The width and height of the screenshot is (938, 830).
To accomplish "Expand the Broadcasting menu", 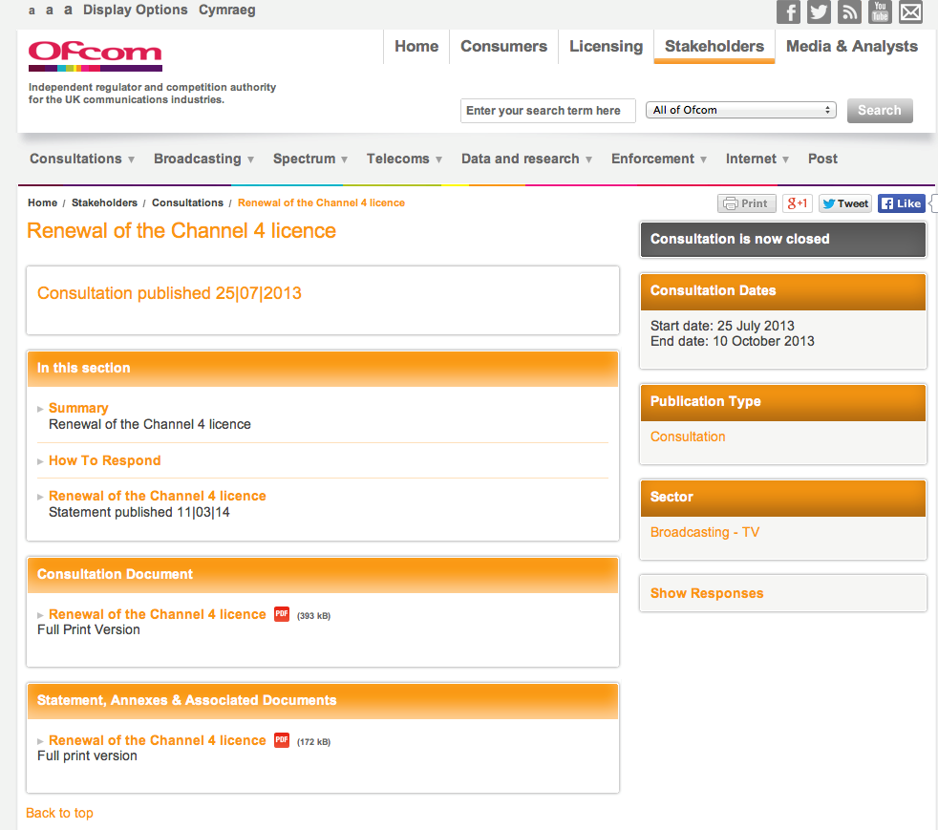I will (x=204, y=160).
